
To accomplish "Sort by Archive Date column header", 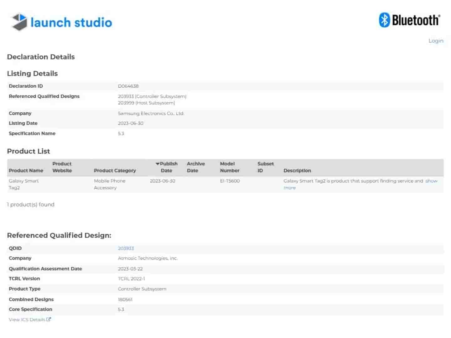I will (196, 167).
